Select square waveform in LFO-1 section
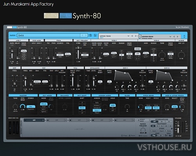This screenshot has width=196, height=156. coord(24,57)
